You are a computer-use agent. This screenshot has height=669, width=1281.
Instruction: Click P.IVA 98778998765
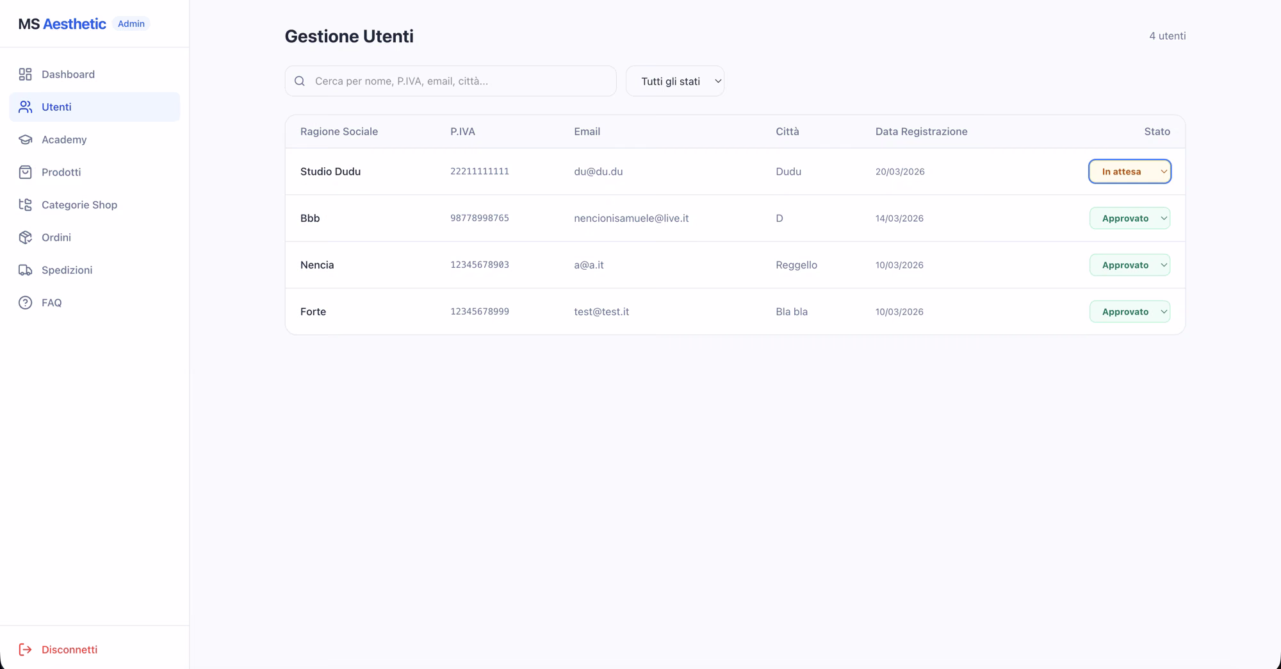480,219
